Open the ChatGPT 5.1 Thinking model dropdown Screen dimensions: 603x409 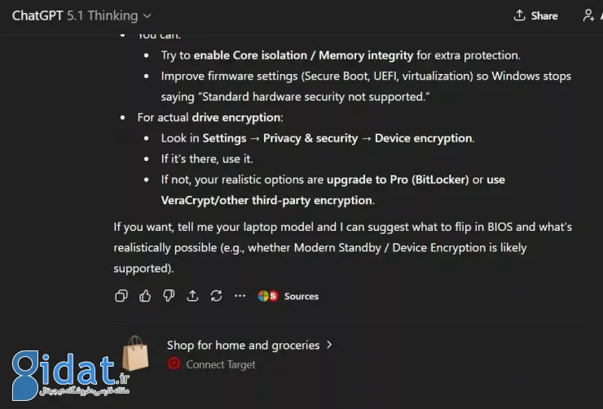coord(81,15)
